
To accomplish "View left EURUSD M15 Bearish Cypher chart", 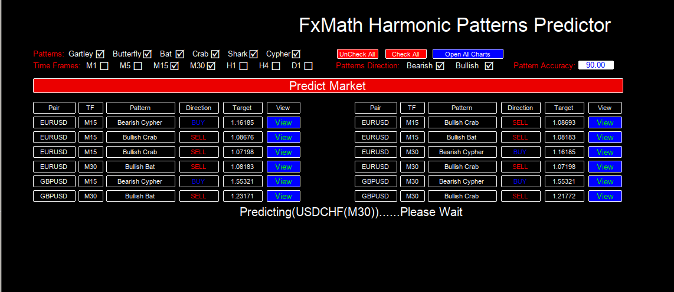I will tap(283, 122).
